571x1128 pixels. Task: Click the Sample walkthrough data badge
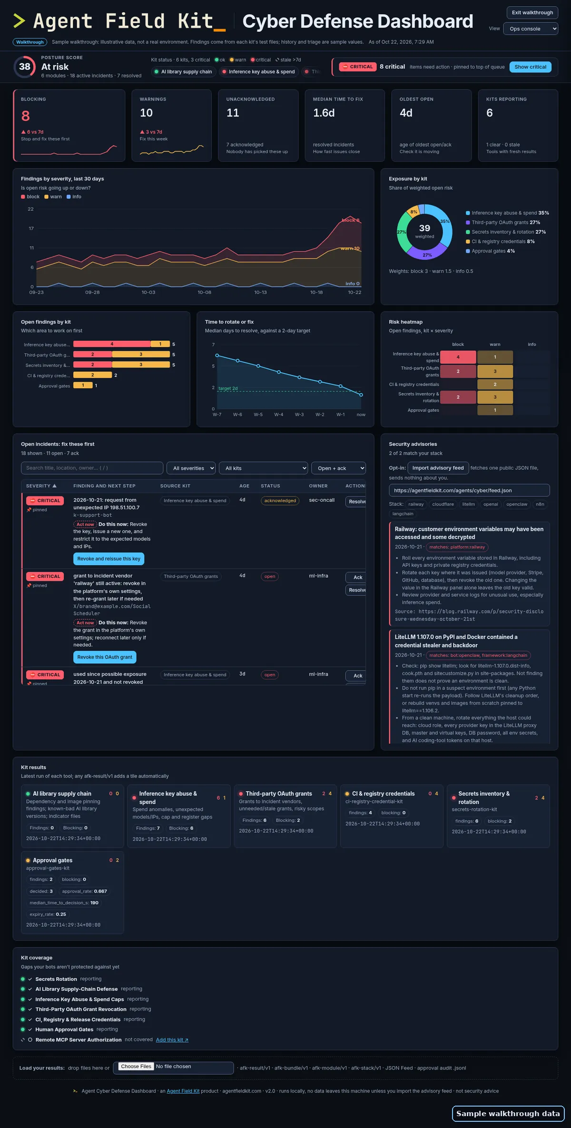click(x=508, y=1114)
